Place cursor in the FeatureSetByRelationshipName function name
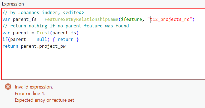205x108 pixels. click(81, 19)
